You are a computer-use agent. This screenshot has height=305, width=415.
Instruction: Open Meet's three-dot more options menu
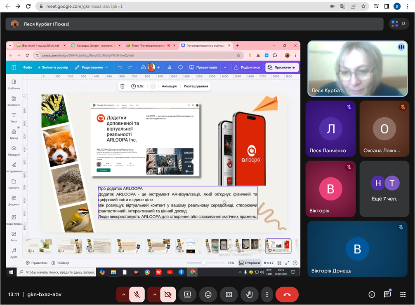pyautogui.click(x=267, y=295)
